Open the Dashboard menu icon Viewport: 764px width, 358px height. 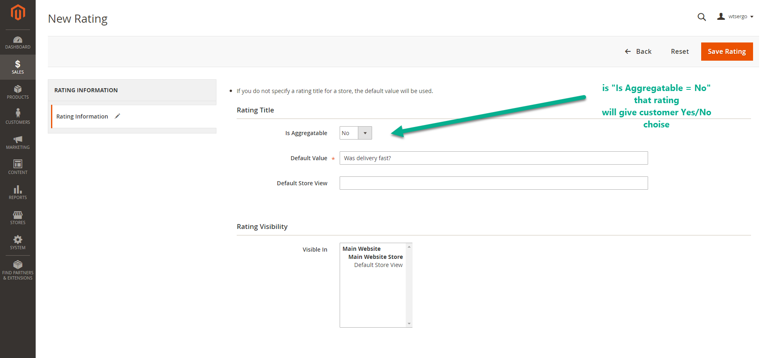18,40
